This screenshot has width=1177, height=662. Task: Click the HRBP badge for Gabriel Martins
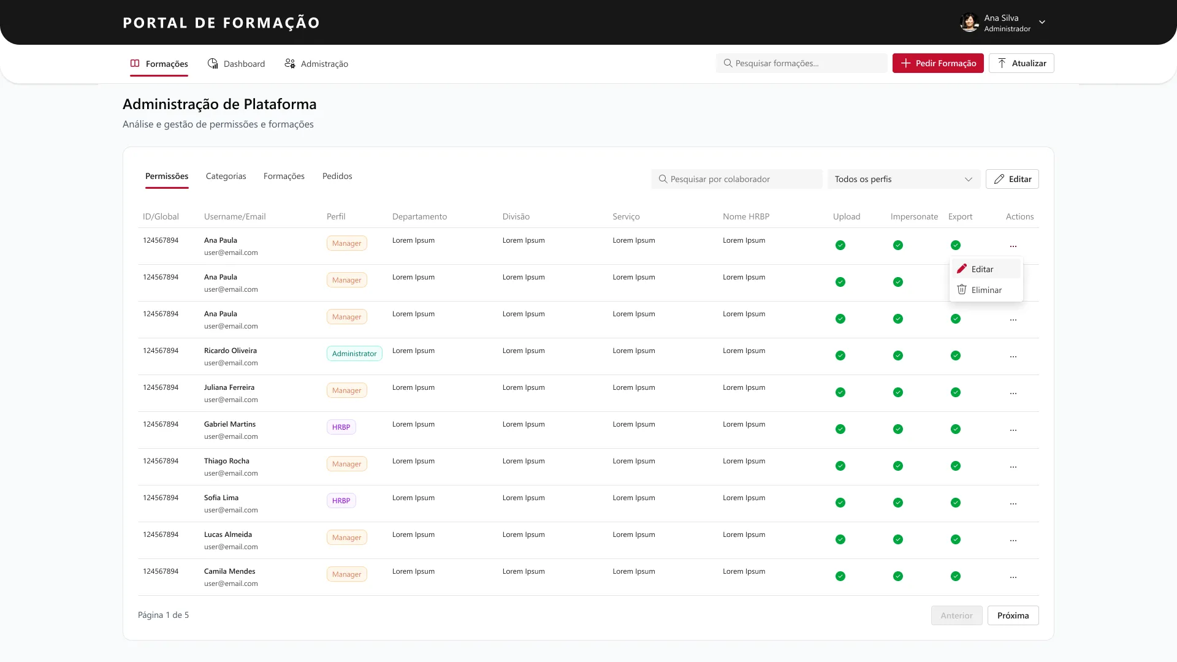point(341,427)
